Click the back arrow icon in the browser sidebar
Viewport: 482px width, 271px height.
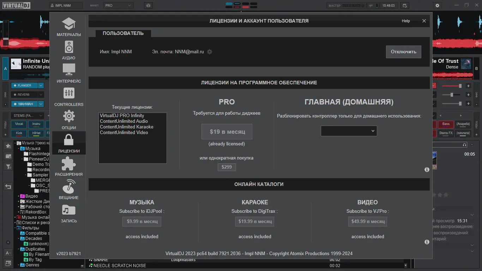(x=8, y=187)
